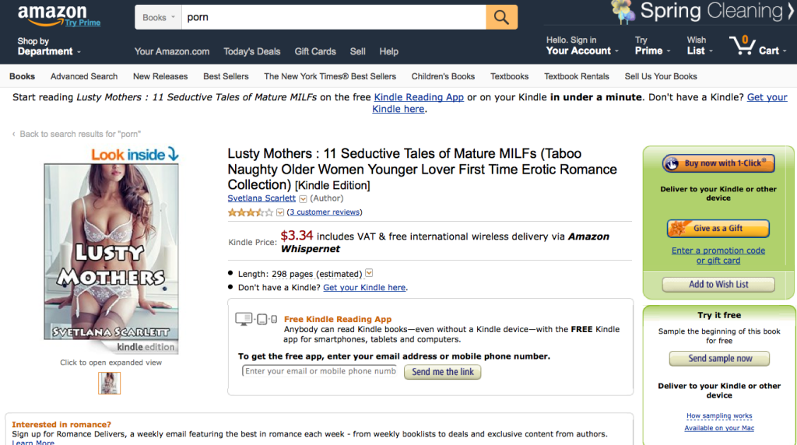Expand the length details arrow after 298 pages
Screen dimensions: 797x445
click(369, 273)
